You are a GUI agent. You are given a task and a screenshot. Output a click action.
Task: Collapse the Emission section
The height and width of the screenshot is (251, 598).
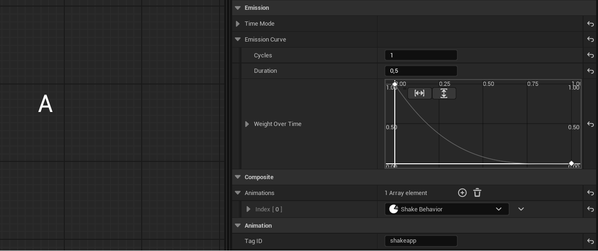(238, 8)
